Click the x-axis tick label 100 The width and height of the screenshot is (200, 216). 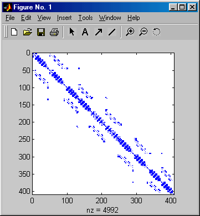click(x=67, y=200)
